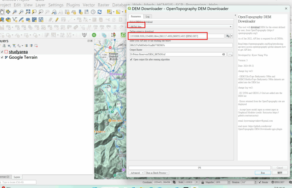Click New Shapefile Layer icon
Screen dimensions: 292x188
point(15,20)
